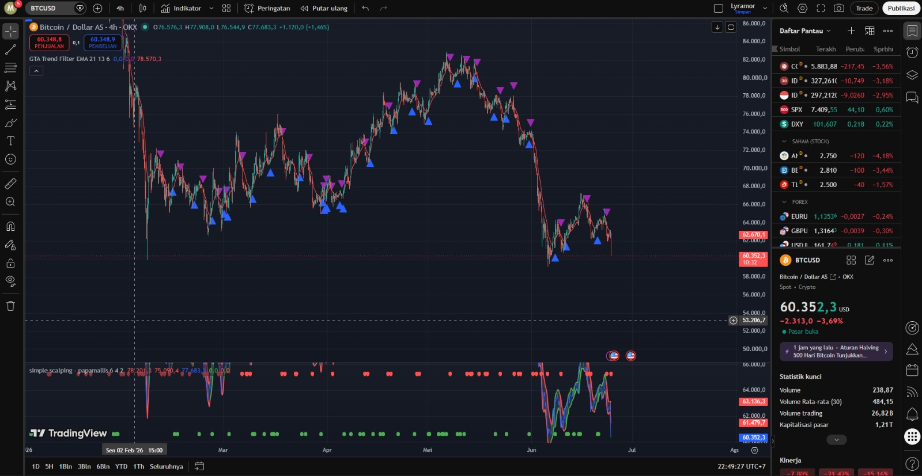Toggle hide all drawings eye icon
This screenshot has height=476, width=922.
pyautogui.click(x=10, y=281)
